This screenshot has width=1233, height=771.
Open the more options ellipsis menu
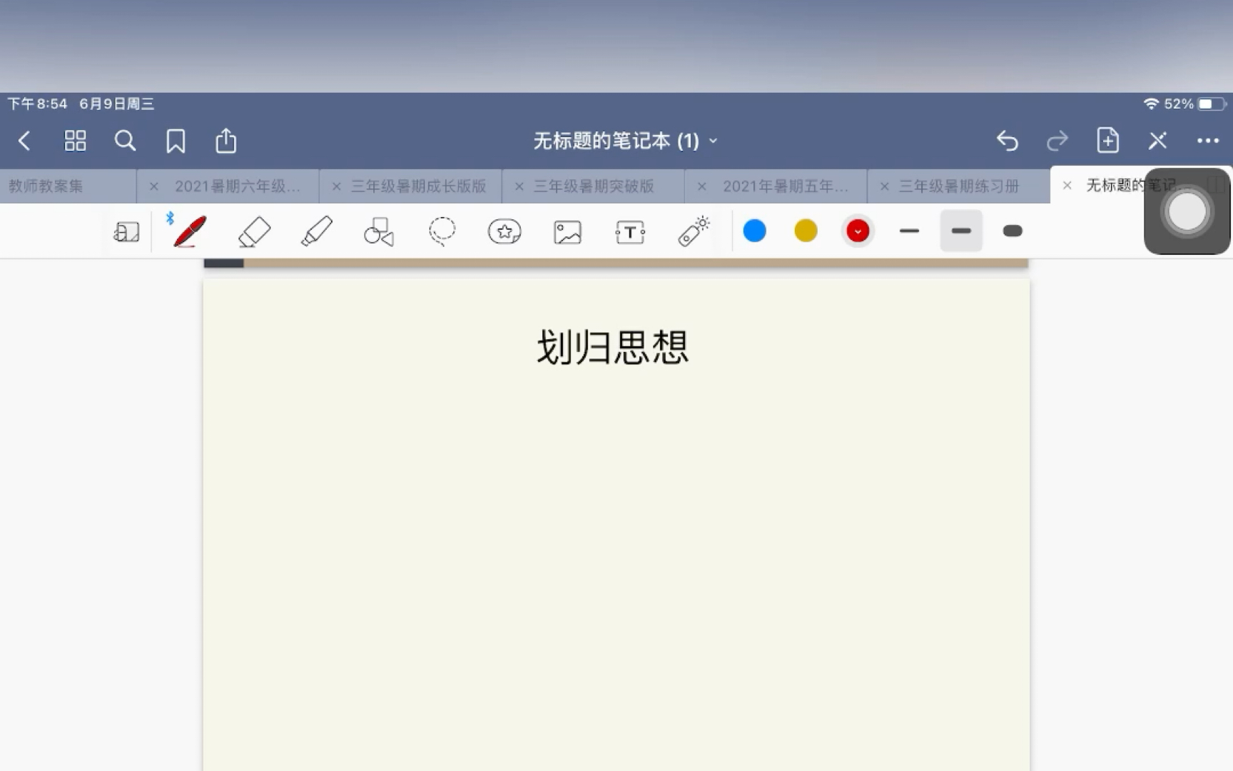click(1208, 141)
